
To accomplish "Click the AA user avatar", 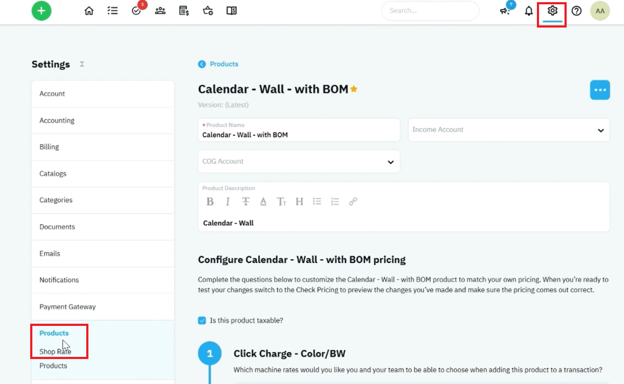I will tap(600, 11).
